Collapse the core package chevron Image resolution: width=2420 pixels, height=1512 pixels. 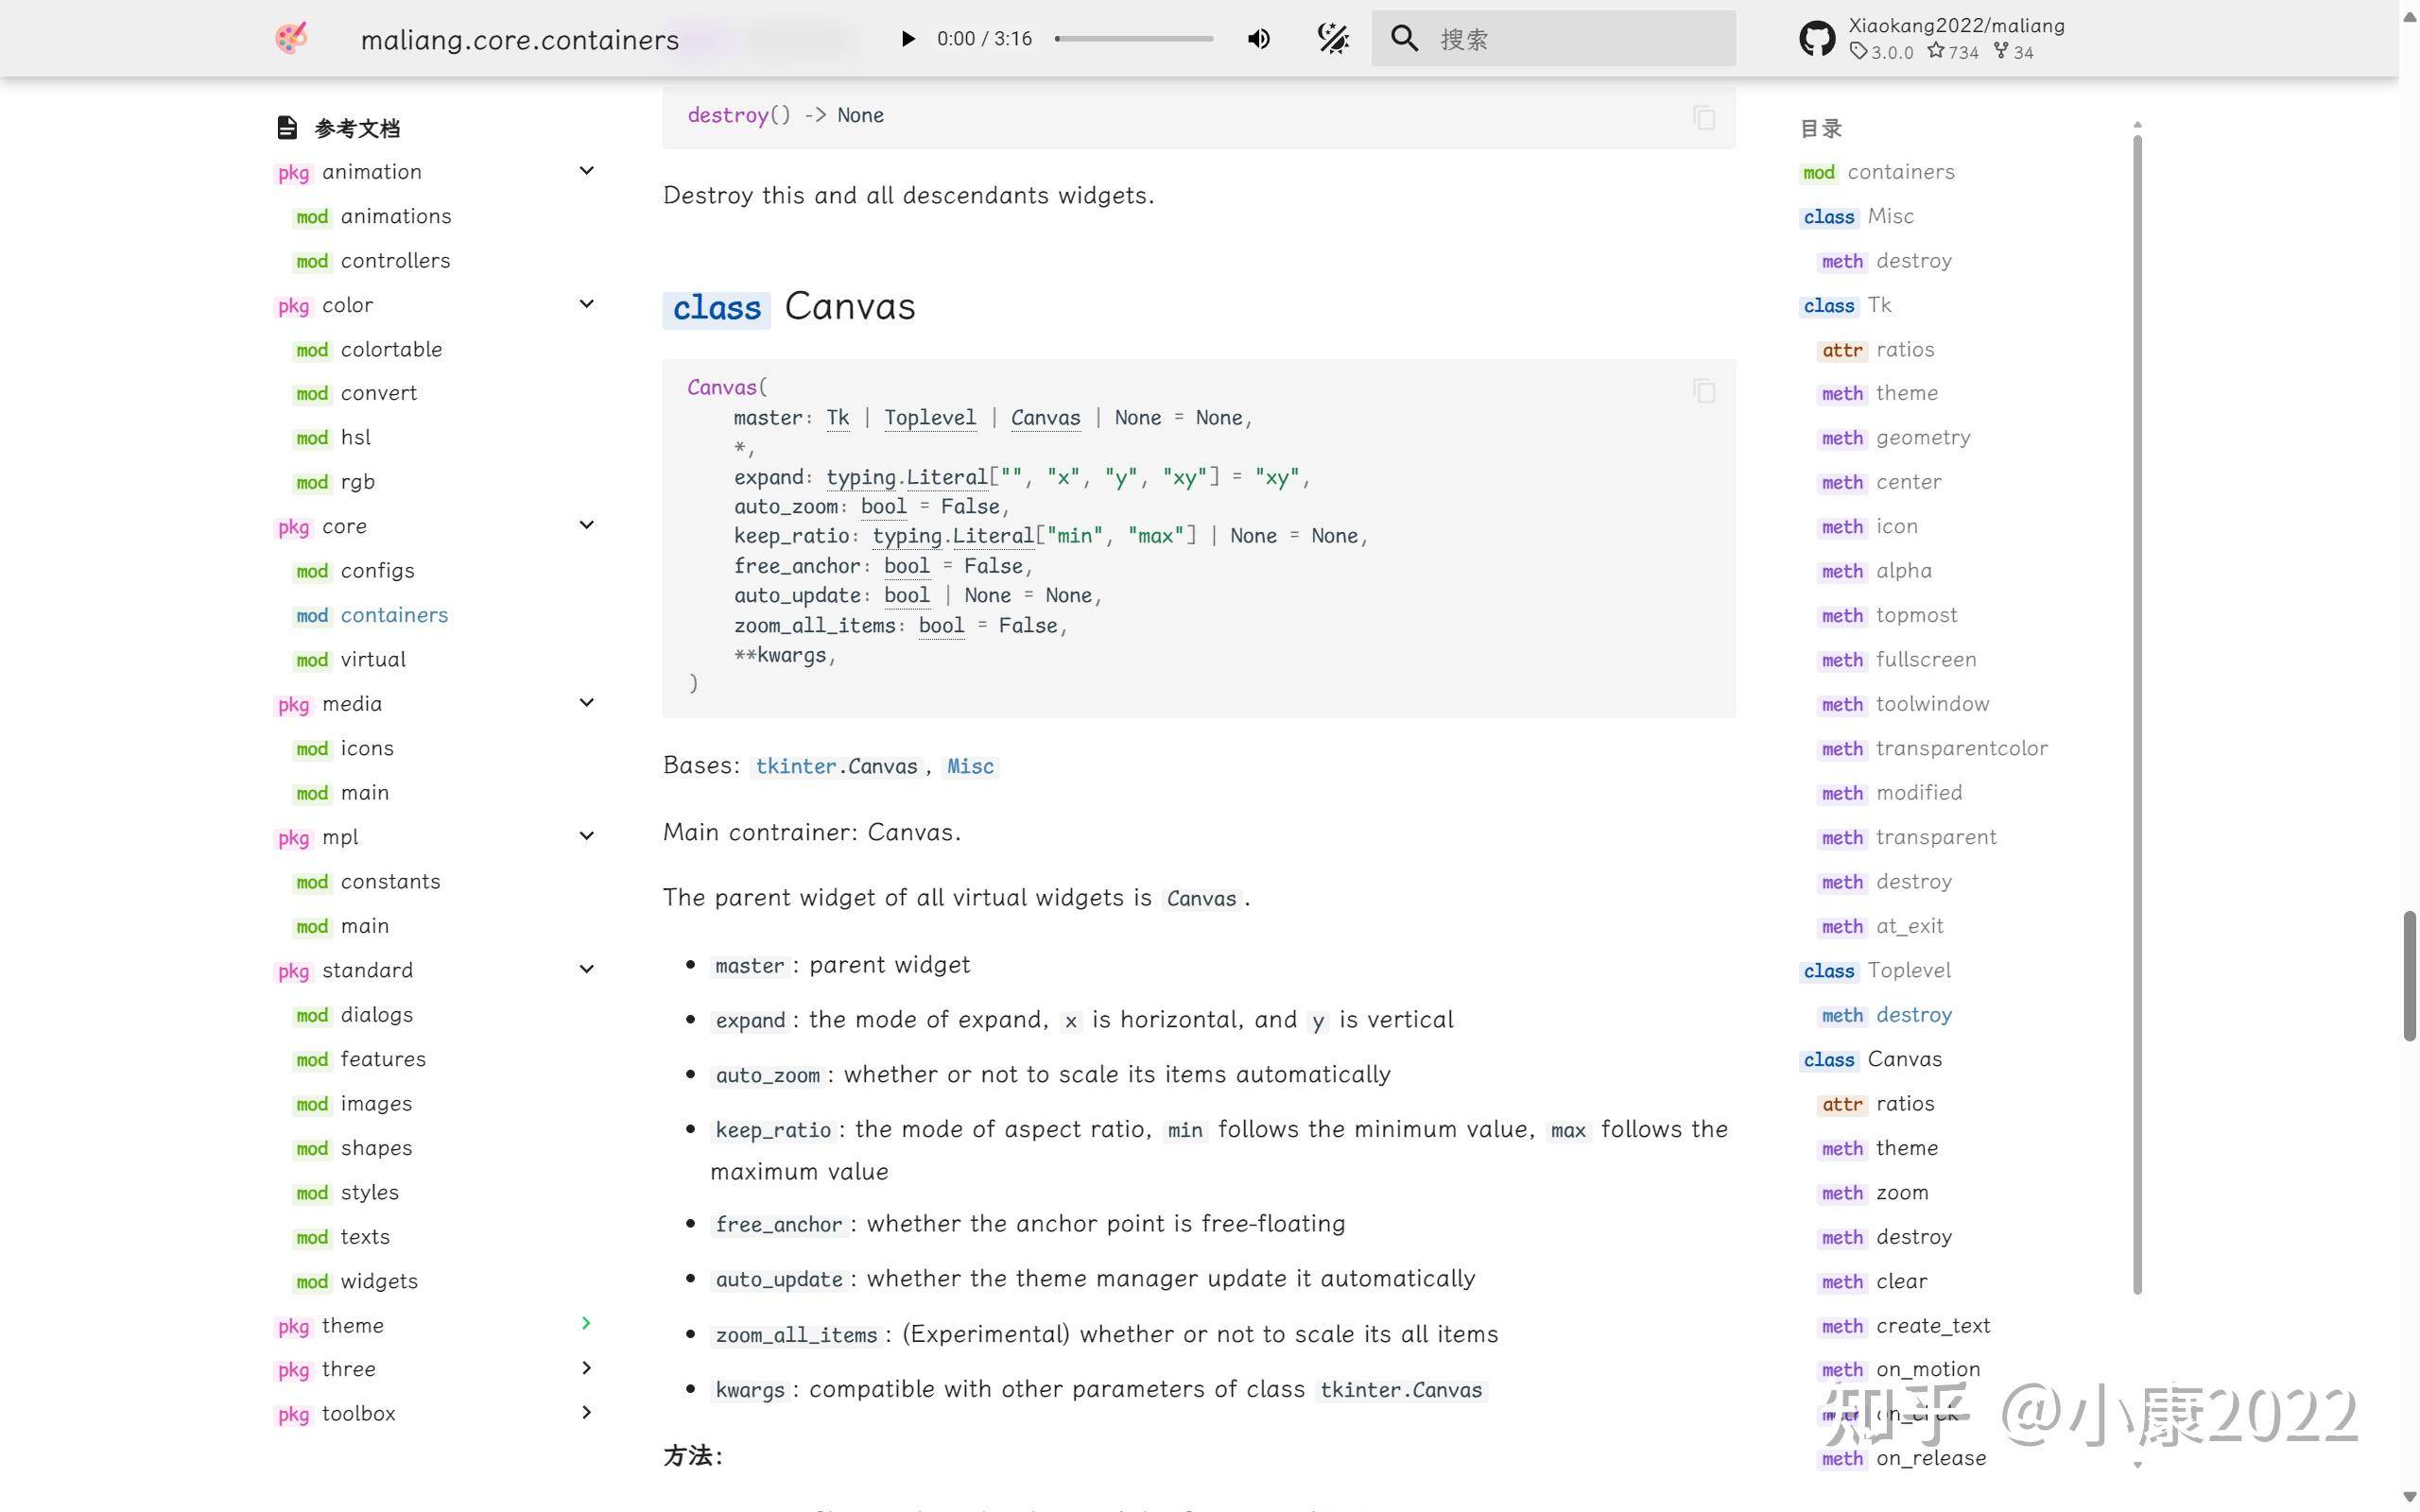(587, 525)
